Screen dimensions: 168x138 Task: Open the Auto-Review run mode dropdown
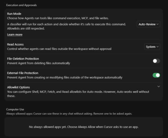pos(148,24)
